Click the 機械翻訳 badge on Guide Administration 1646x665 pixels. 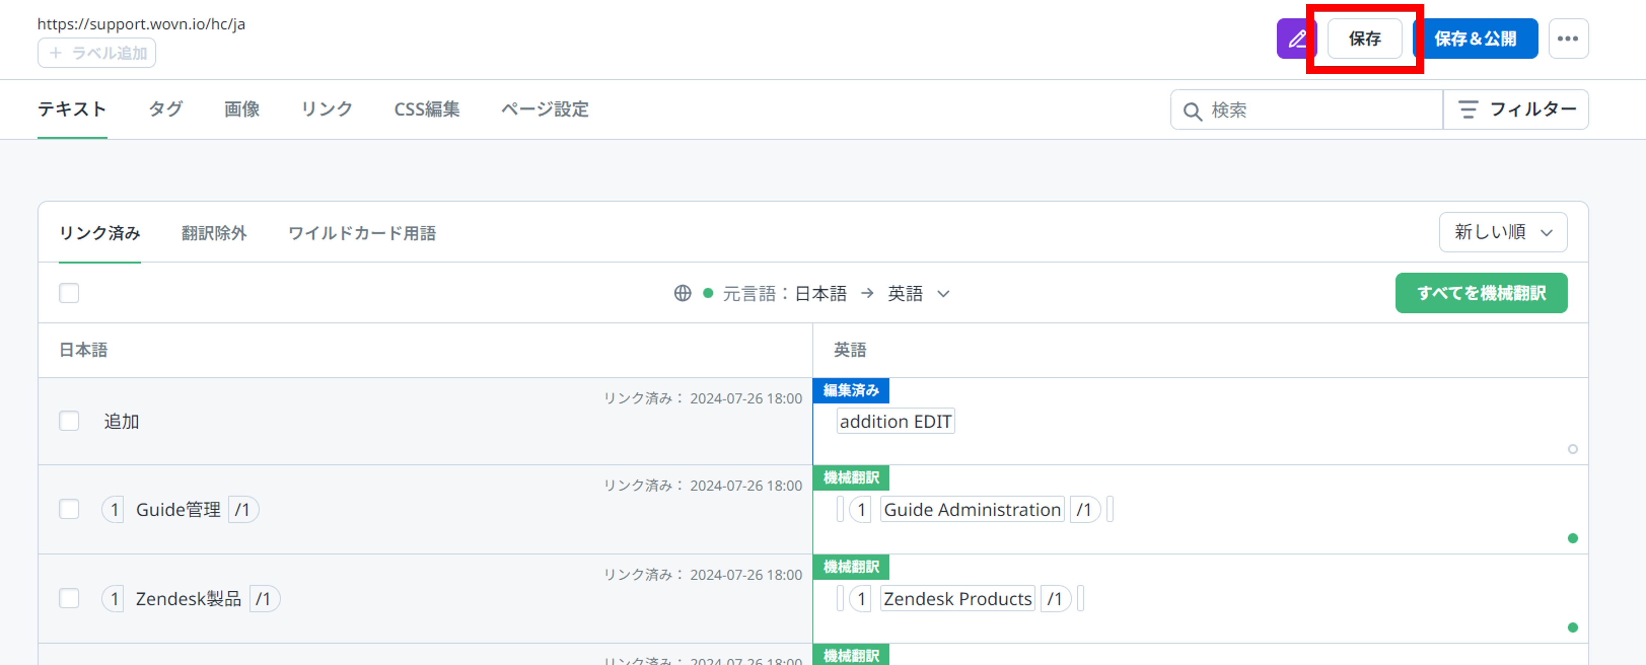[x=850, y=477]
